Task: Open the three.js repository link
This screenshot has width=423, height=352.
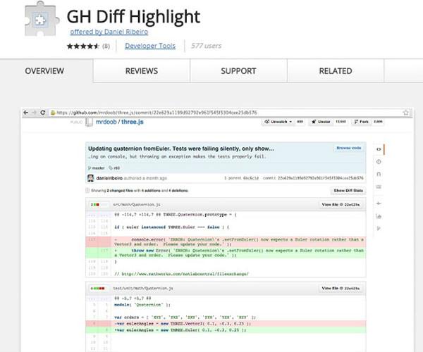Action: coord(133,122)
